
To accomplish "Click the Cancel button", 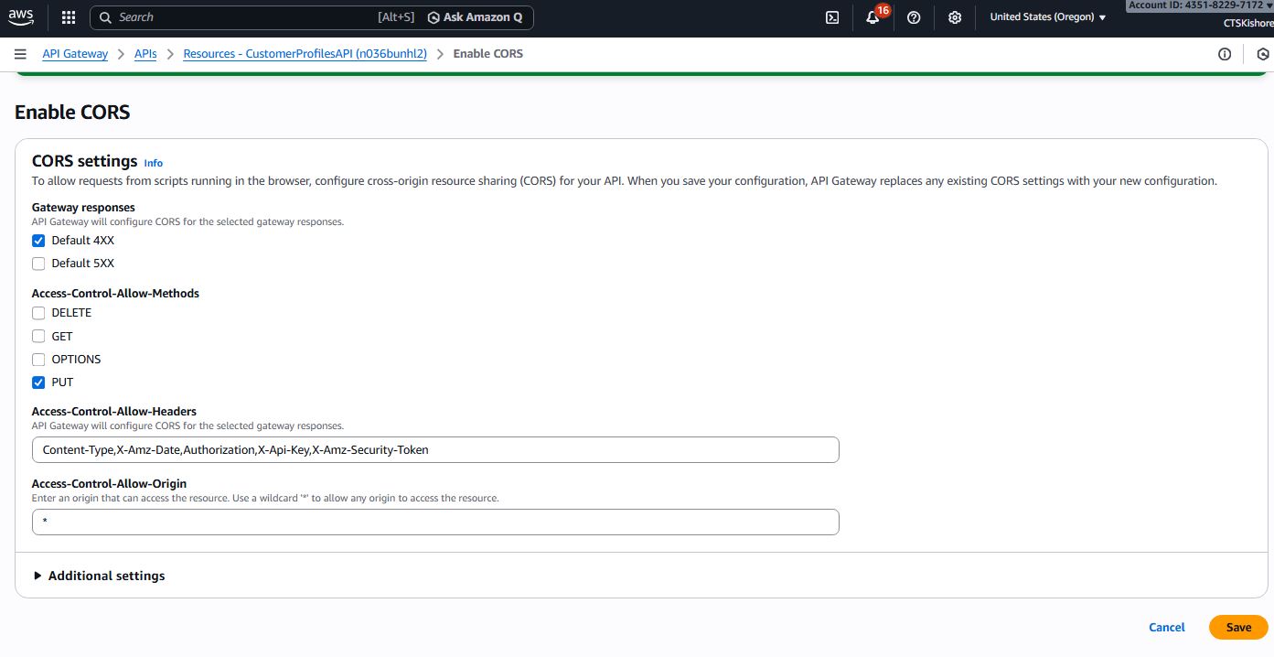I will 1166,627.
